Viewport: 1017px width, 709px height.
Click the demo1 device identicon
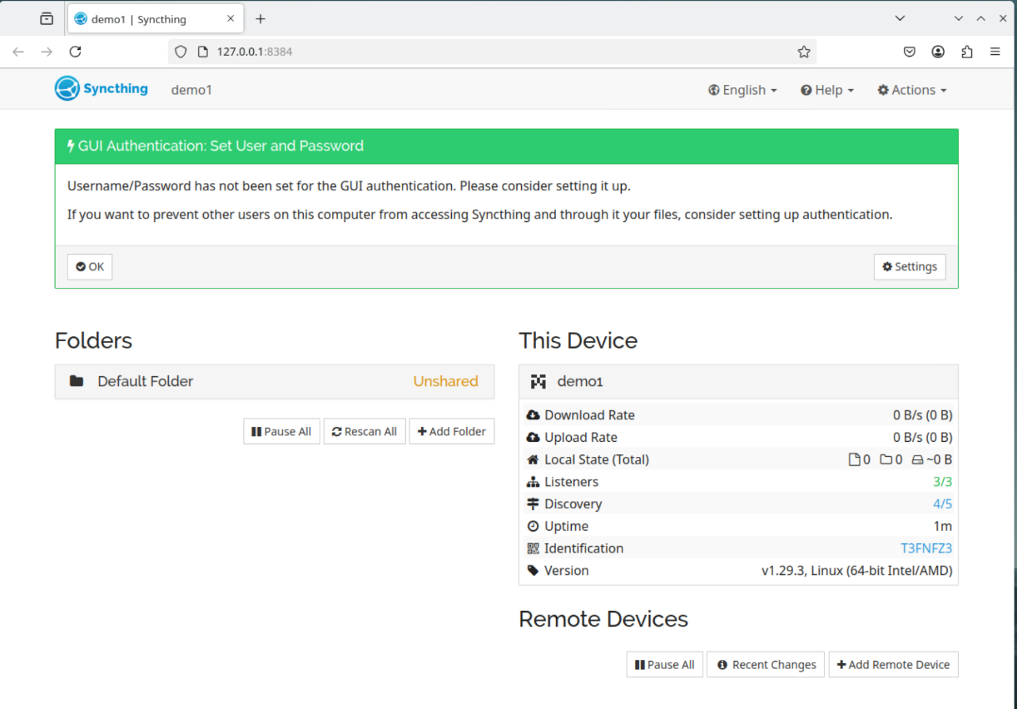pyautogui.click(x=538, y=381)
